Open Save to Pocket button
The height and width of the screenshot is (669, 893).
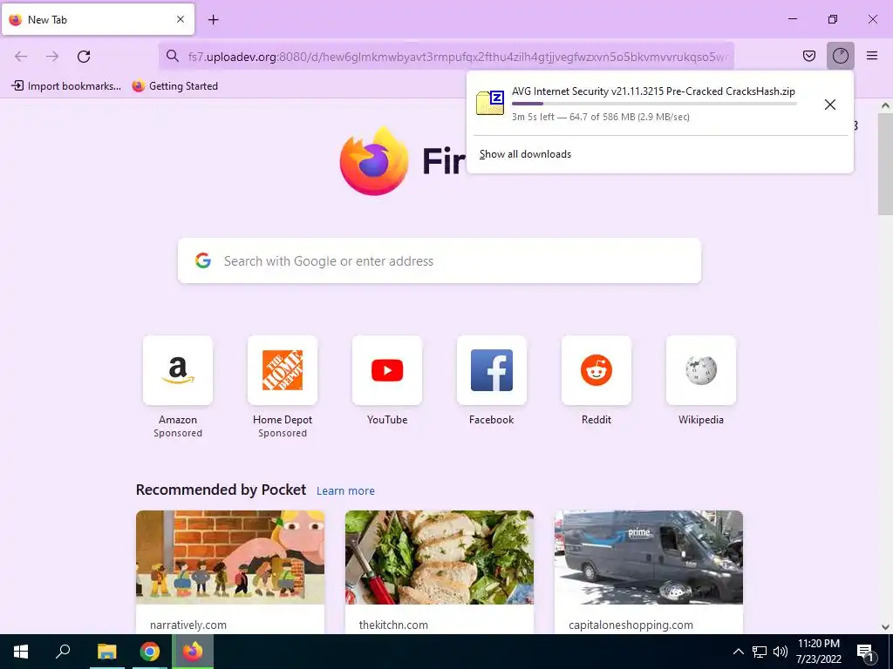(808, 56)
